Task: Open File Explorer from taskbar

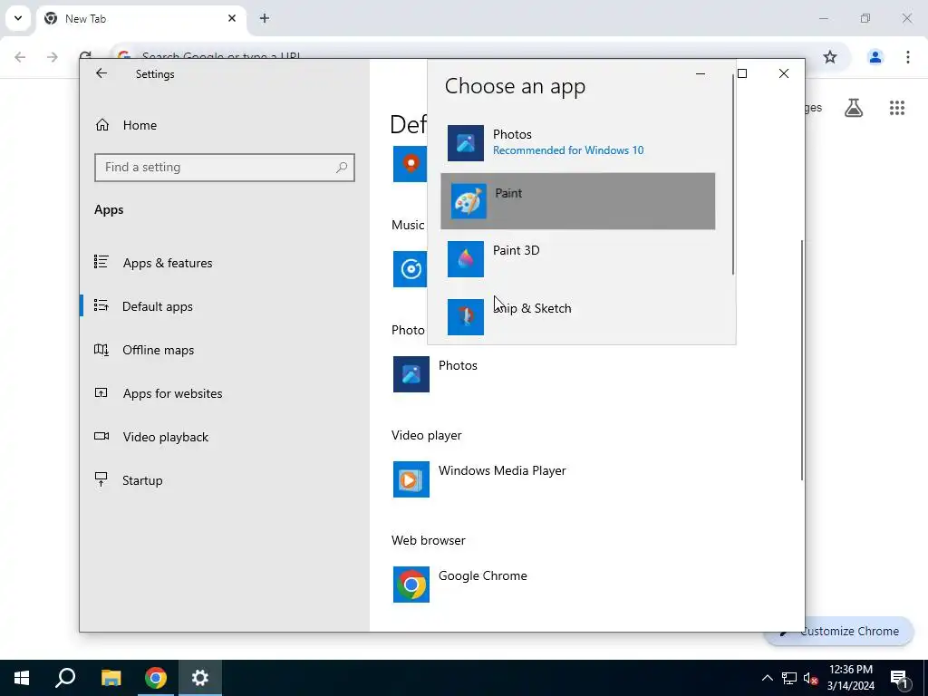Action: (x=111, y=678)
